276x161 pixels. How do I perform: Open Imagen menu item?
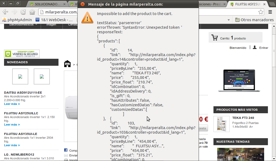point(51,25)
